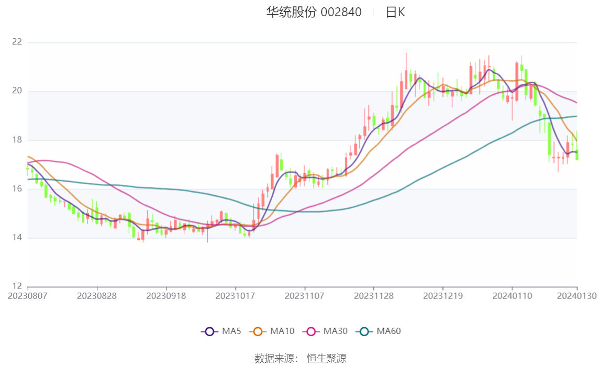The image size is (601, 366).
Task: Select the 日K chart title label
Action: (395, 12)
